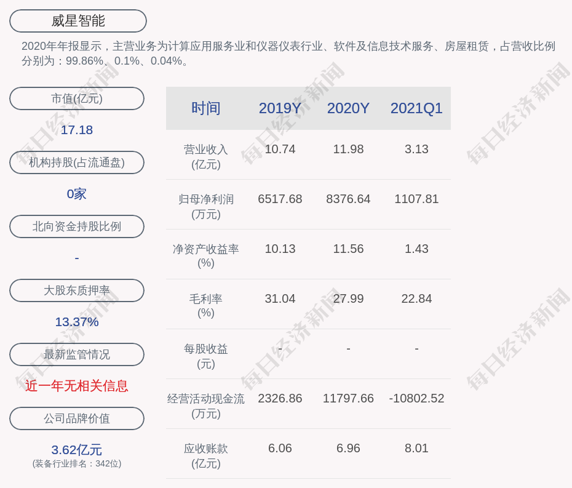Screen dimensions: 572x488
Task: Select the 2019Y column header
Action: point(280,108)
